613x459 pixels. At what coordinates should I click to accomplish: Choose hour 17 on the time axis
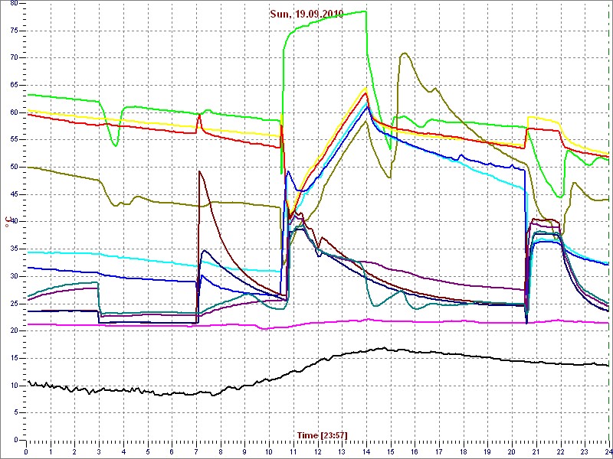tap(438, 451)
